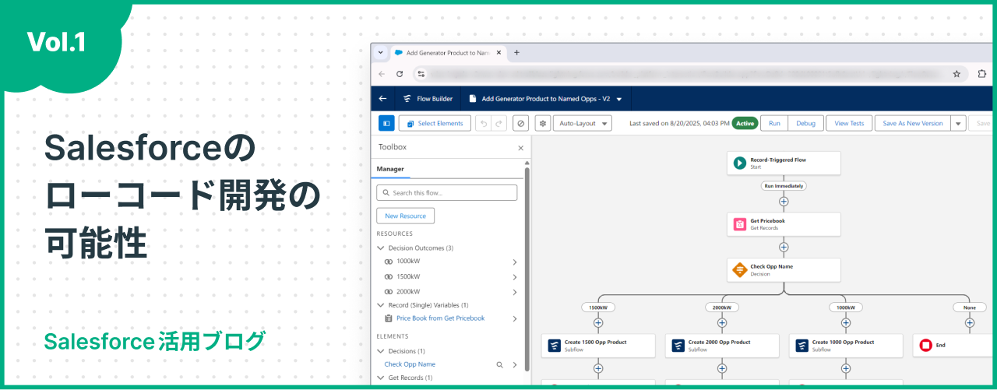
Task: Click the View Tests button
Action: coord(849,123)
